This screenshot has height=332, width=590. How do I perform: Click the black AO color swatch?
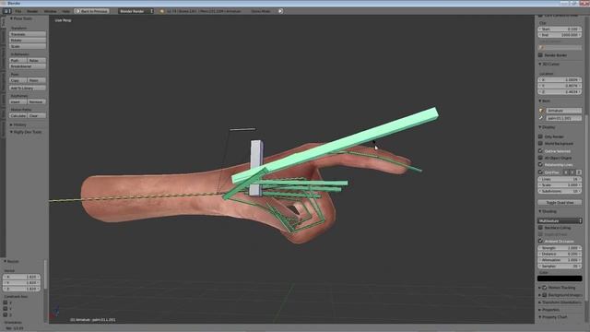(560, 279)
